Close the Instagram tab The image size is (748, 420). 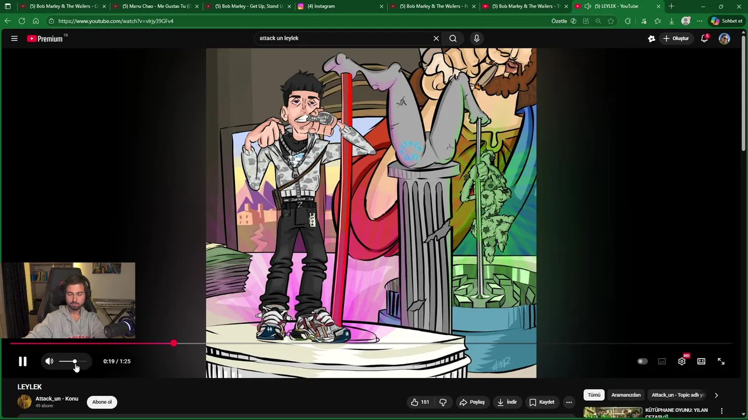pos(382,6)
